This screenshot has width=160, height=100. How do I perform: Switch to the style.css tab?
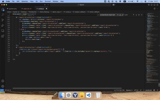(x=26, y=8)
